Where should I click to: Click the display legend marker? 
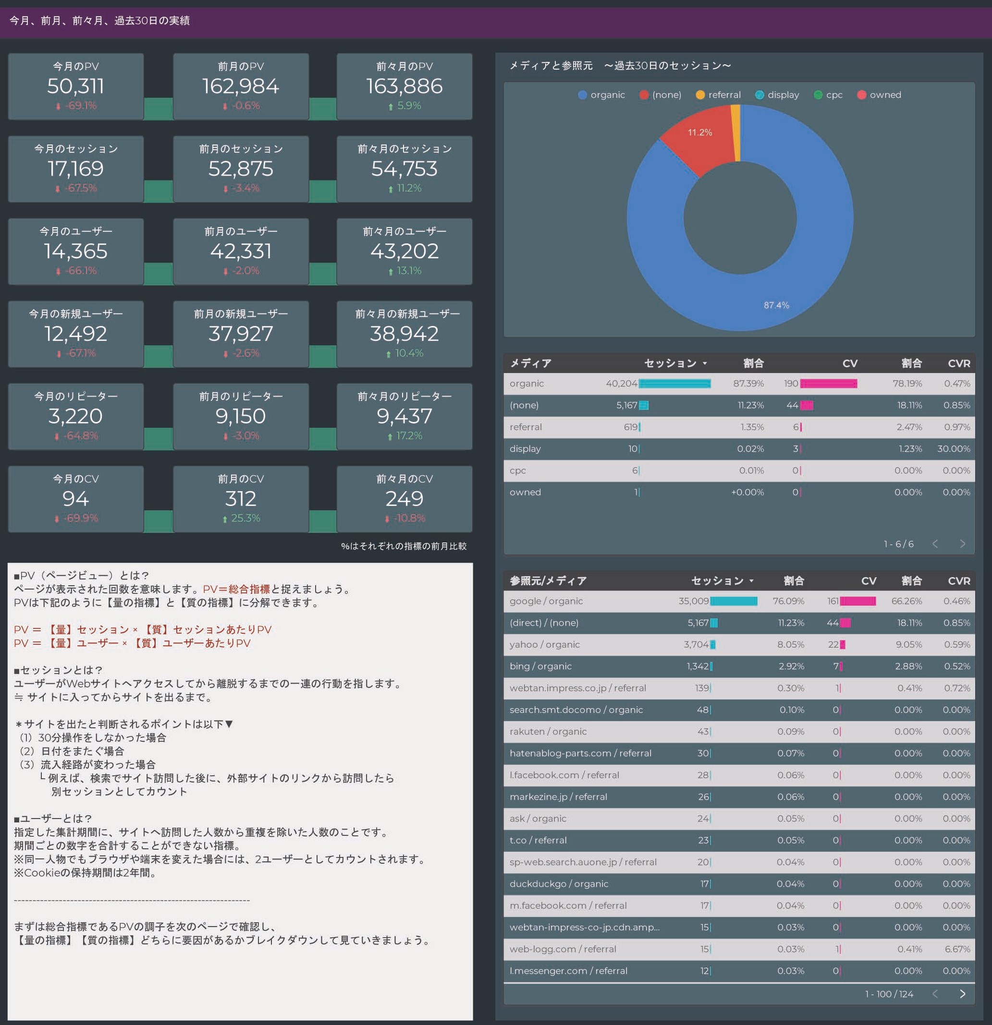[x=759, y=95]
